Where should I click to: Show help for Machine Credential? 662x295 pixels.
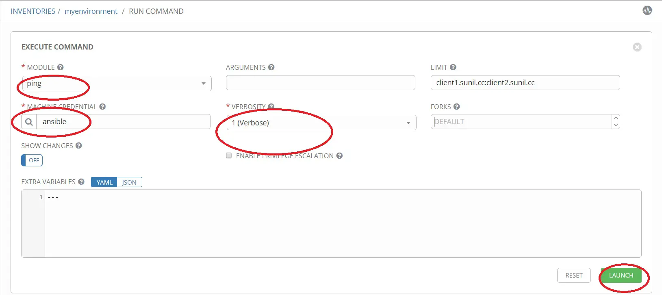[102, 107]
